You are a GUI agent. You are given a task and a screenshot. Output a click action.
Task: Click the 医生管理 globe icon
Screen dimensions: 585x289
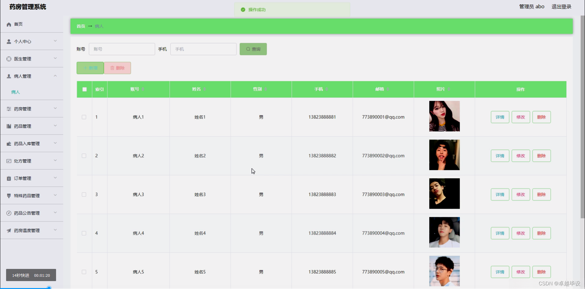click(x=9, y=59)
